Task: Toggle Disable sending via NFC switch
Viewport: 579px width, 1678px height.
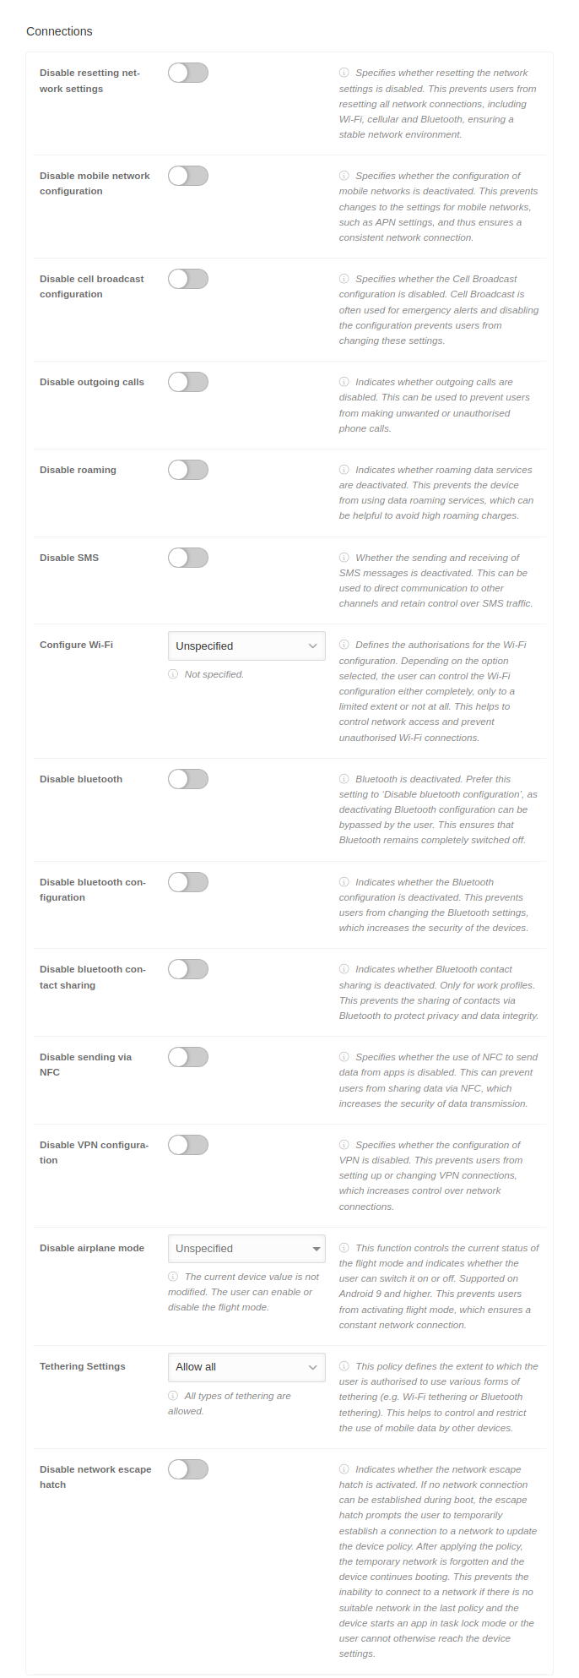Action: point(187,1057)
